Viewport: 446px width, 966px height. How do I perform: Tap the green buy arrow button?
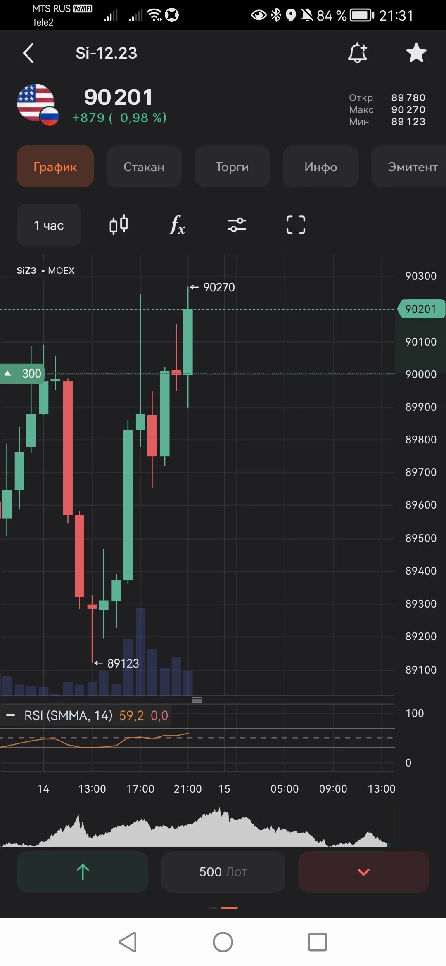83,872
